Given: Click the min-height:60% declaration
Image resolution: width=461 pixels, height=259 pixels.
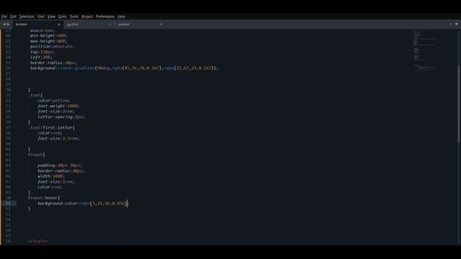Looking at the screenshot, I should coord(48,36).
